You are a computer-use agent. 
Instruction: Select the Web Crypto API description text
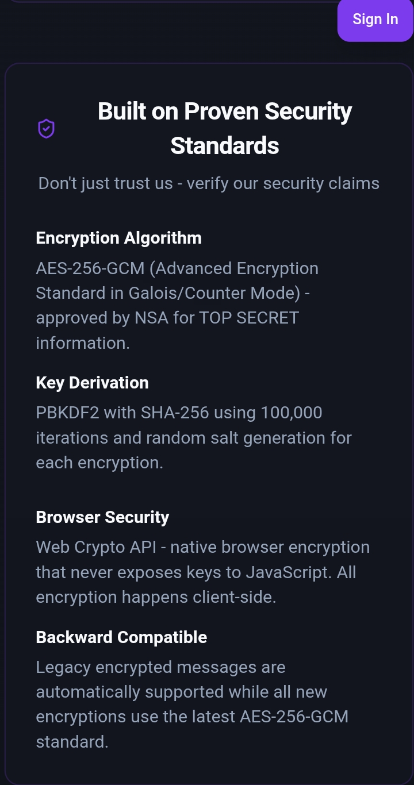tap(203, 571)
